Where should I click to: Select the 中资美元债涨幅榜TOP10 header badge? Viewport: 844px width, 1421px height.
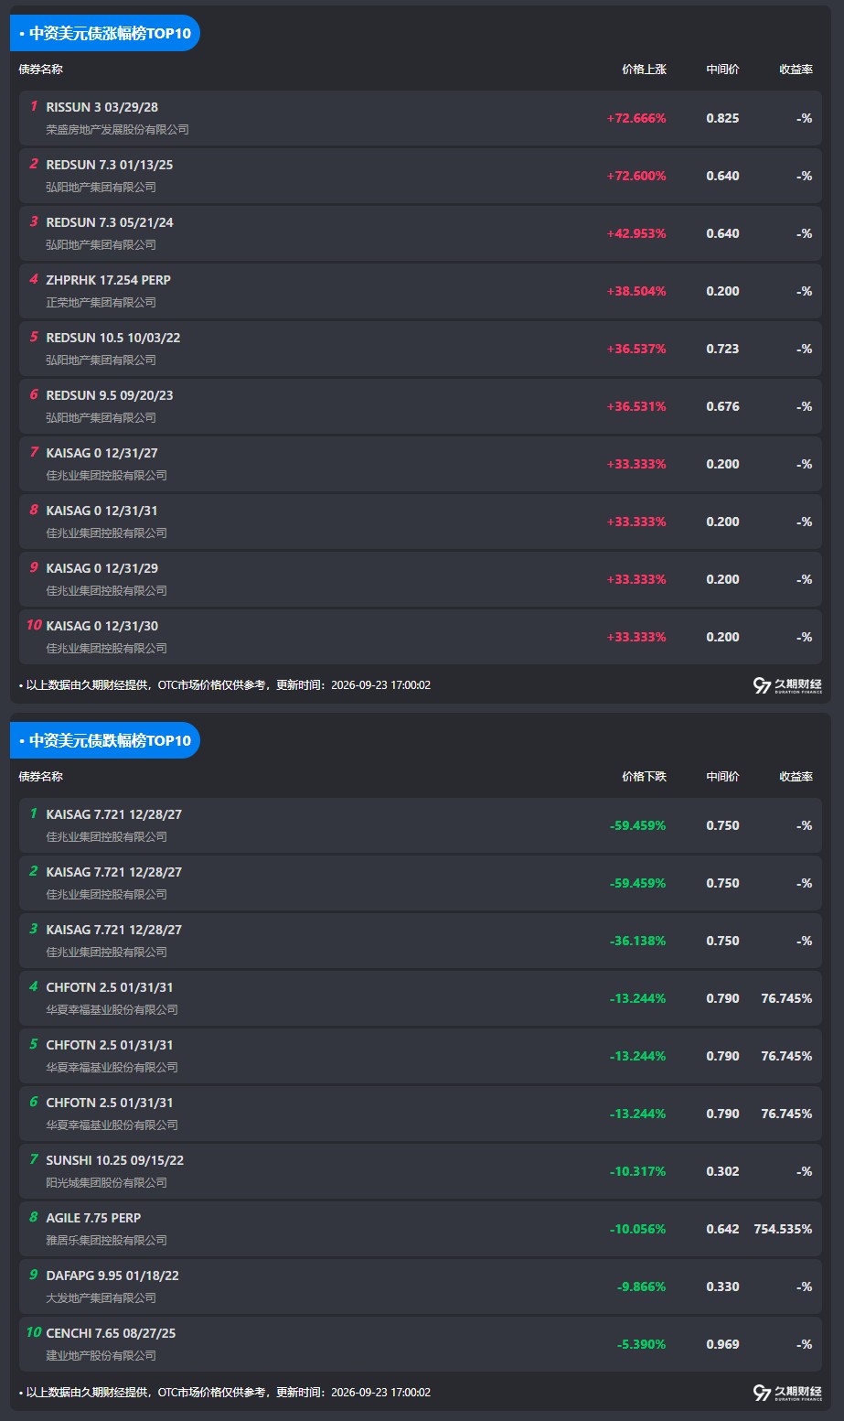tap(105, 33)
